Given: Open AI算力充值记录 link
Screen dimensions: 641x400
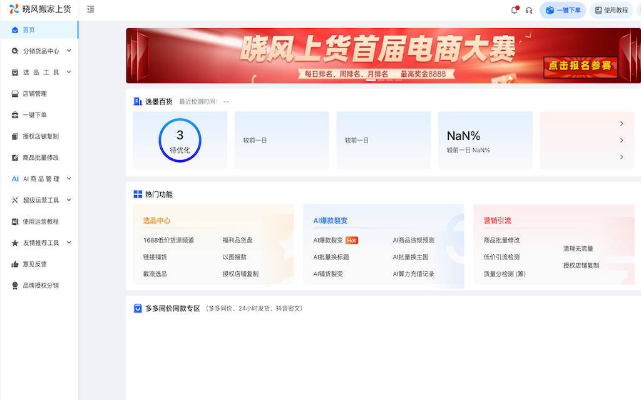Looking at the screenshot, I should [413, 274].
